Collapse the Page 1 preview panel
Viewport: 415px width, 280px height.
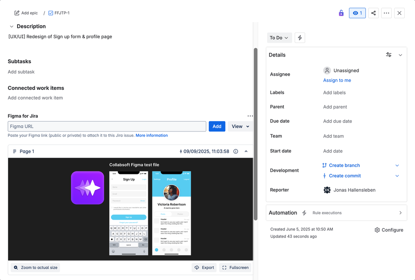(246, 151)
